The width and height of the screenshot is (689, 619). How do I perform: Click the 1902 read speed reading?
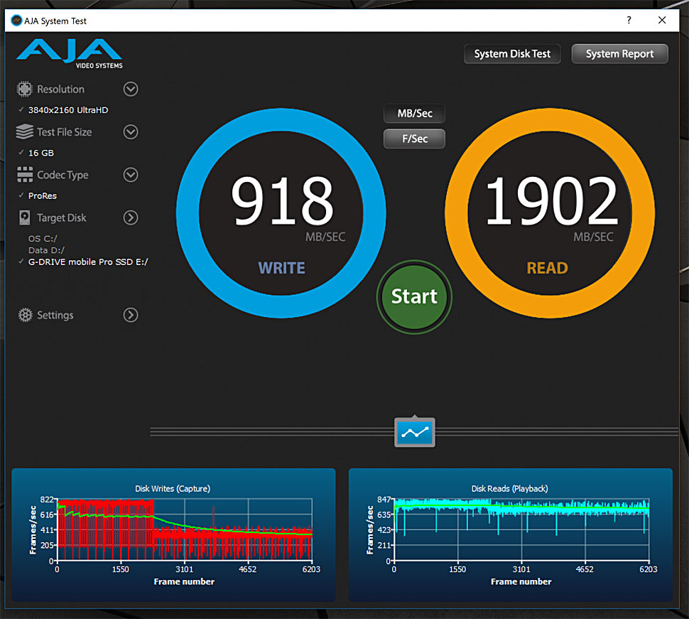551,200
